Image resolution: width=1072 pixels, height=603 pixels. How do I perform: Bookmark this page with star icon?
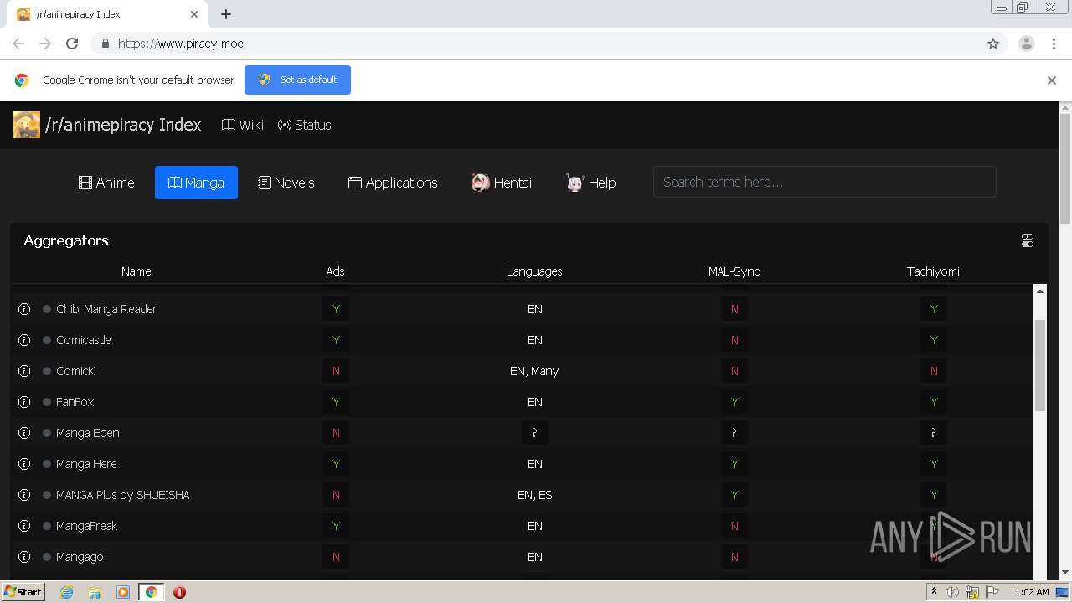pos(993,44)
